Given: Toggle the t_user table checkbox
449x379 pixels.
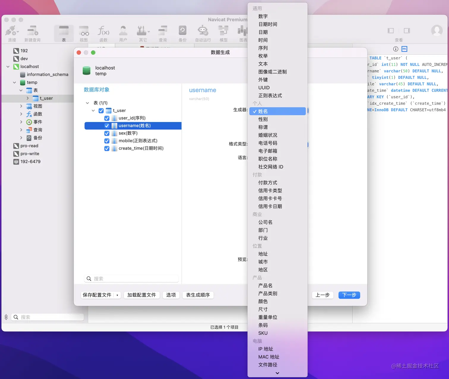Looking at the screenshot, I should click(101, 110).
